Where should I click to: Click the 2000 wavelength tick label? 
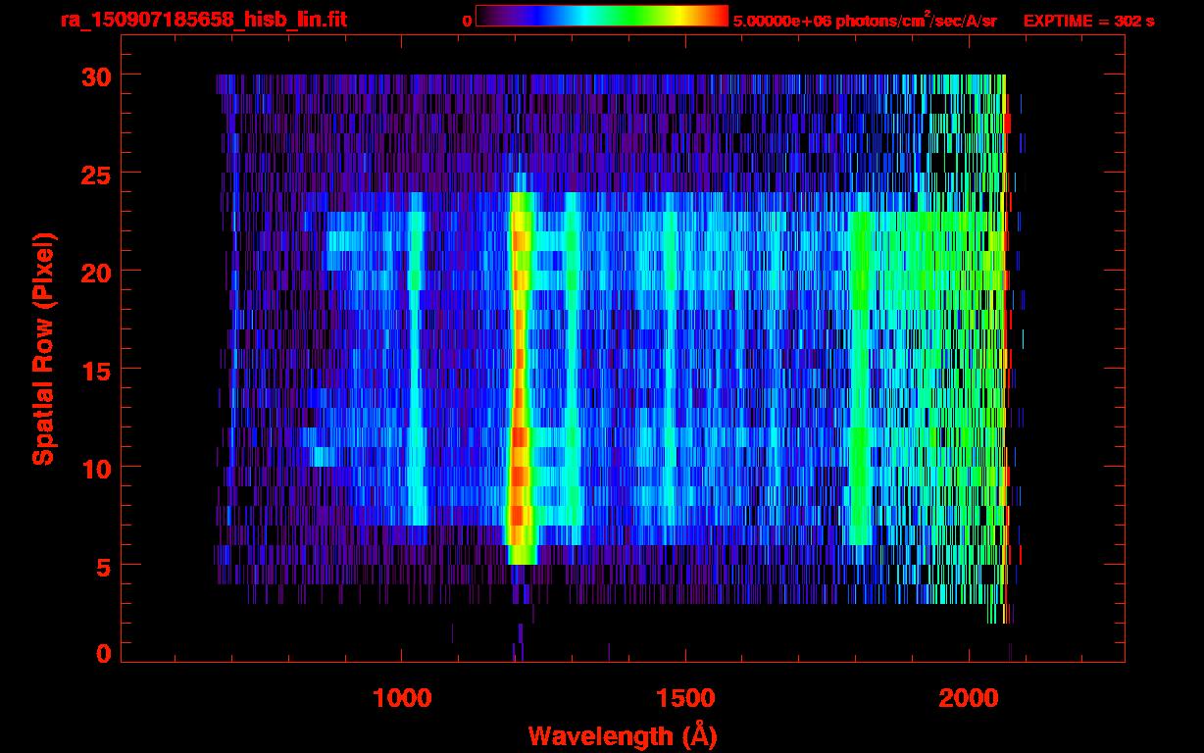pyautogui.click(x=969, y=698)
